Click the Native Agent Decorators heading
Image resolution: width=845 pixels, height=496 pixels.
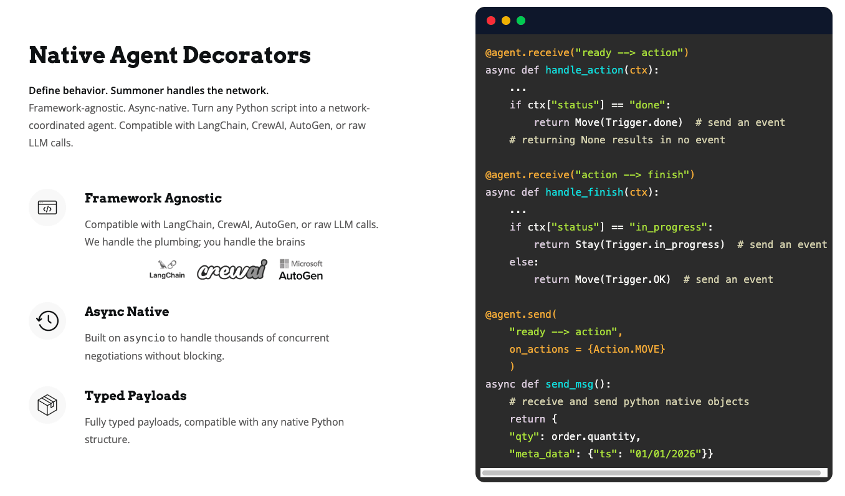click(169, 55)
